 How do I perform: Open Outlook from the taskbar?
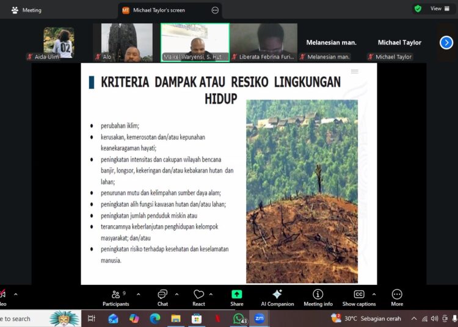point(113,318)
